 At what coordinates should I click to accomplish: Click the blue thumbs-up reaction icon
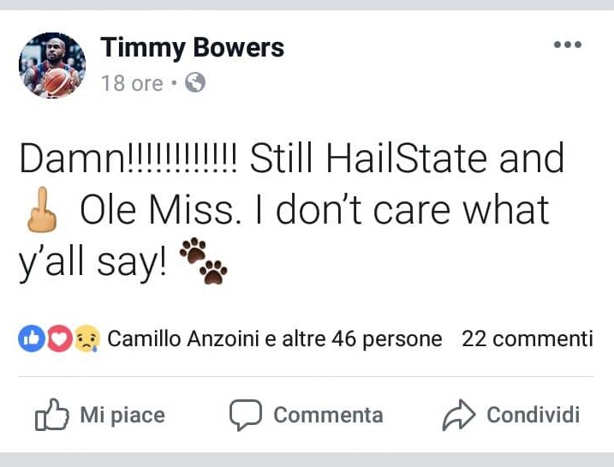[x=31, y=339]
